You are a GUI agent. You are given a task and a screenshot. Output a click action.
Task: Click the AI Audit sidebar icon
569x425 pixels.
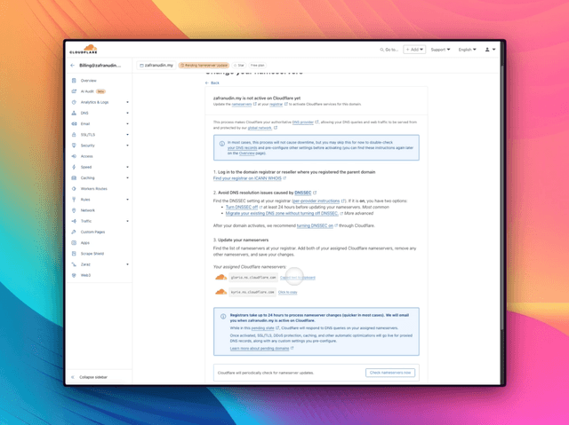(74, 91)
